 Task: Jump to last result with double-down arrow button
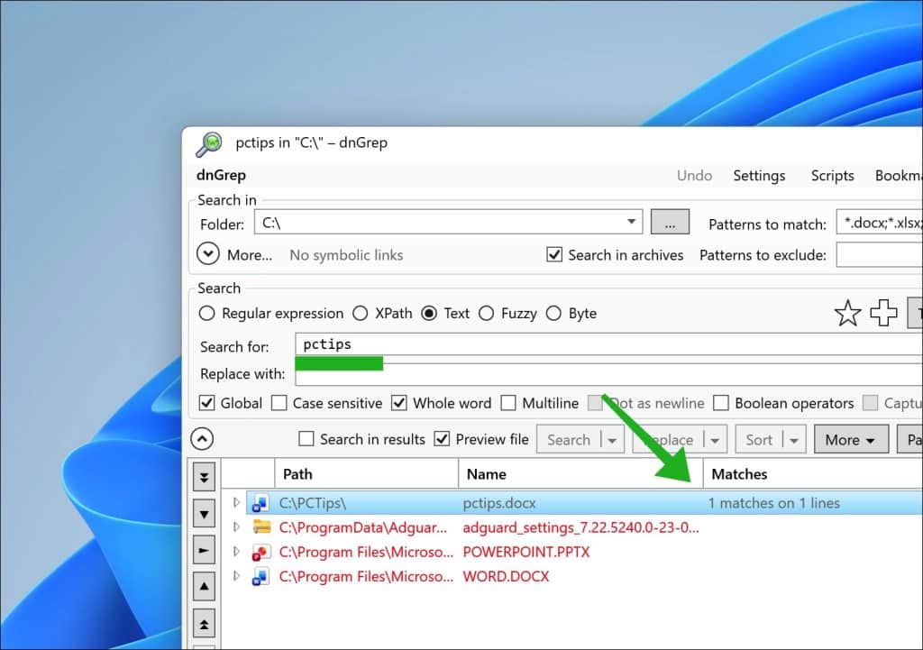click(x=205, y=476)
